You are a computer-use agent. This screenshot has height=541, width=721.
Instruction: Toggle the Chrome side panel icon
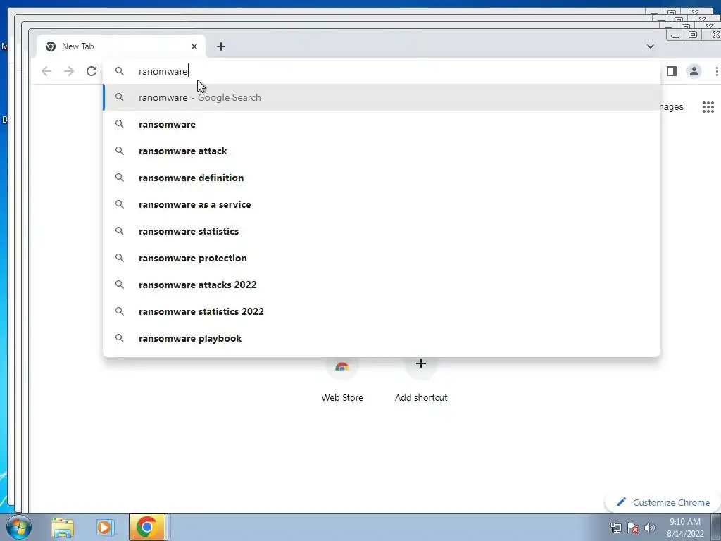pos(672,71)
